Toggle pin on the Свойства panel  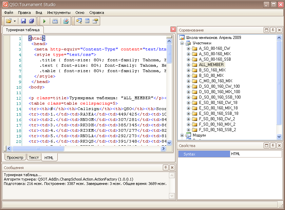point(273,146)
